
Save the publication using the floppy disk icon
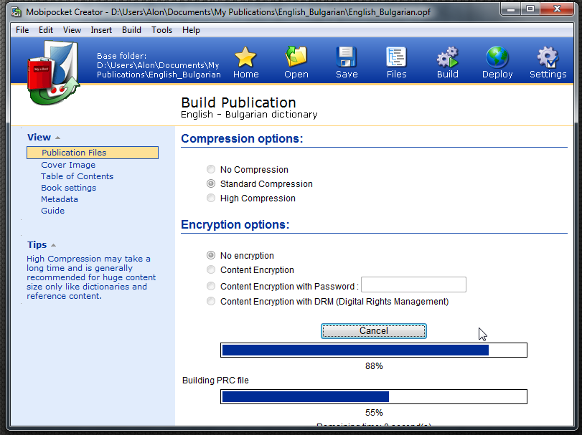pyautogui.click(x=347, y=57)
